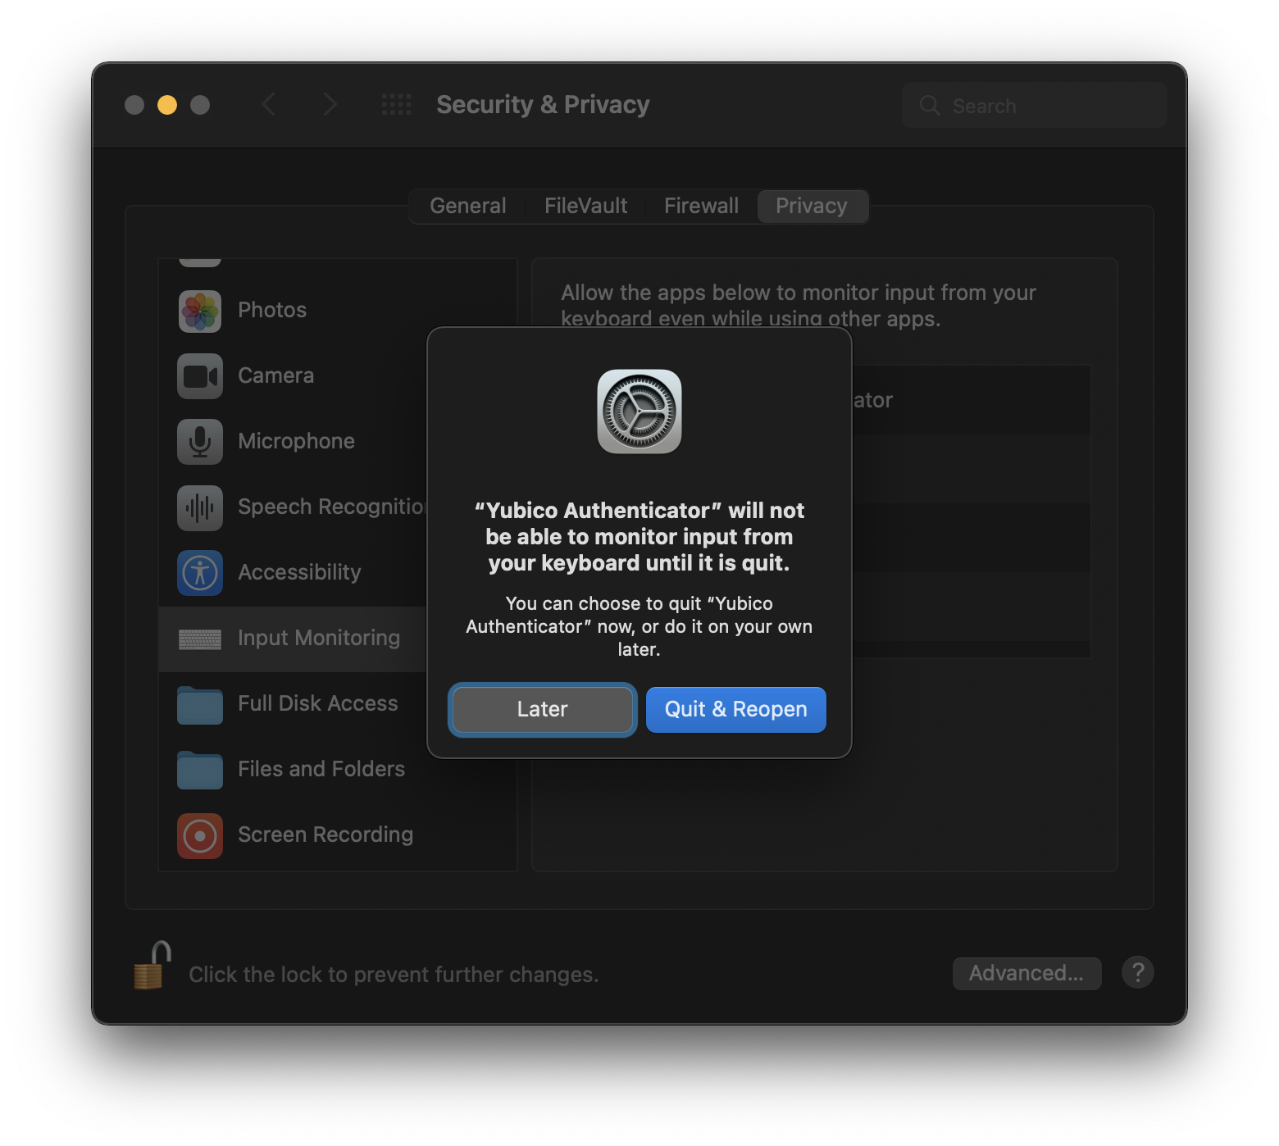The image size is (1279, 1146).
Task: Select the Speech Recognition waveform icon
Action: tap(199, 507)
